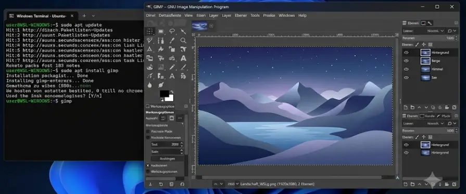The image size is (466, 194).
Task: Hide the Himmel layer eye icon
Action: point(406,69)
